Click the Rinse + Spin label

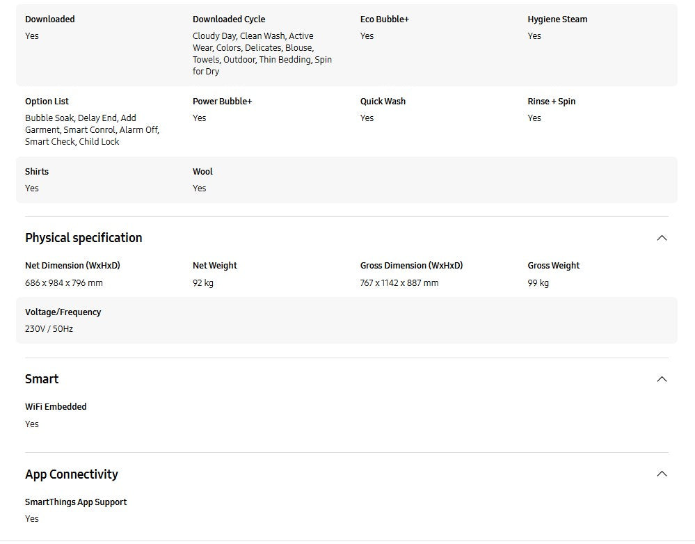click(x=551, y=102)
